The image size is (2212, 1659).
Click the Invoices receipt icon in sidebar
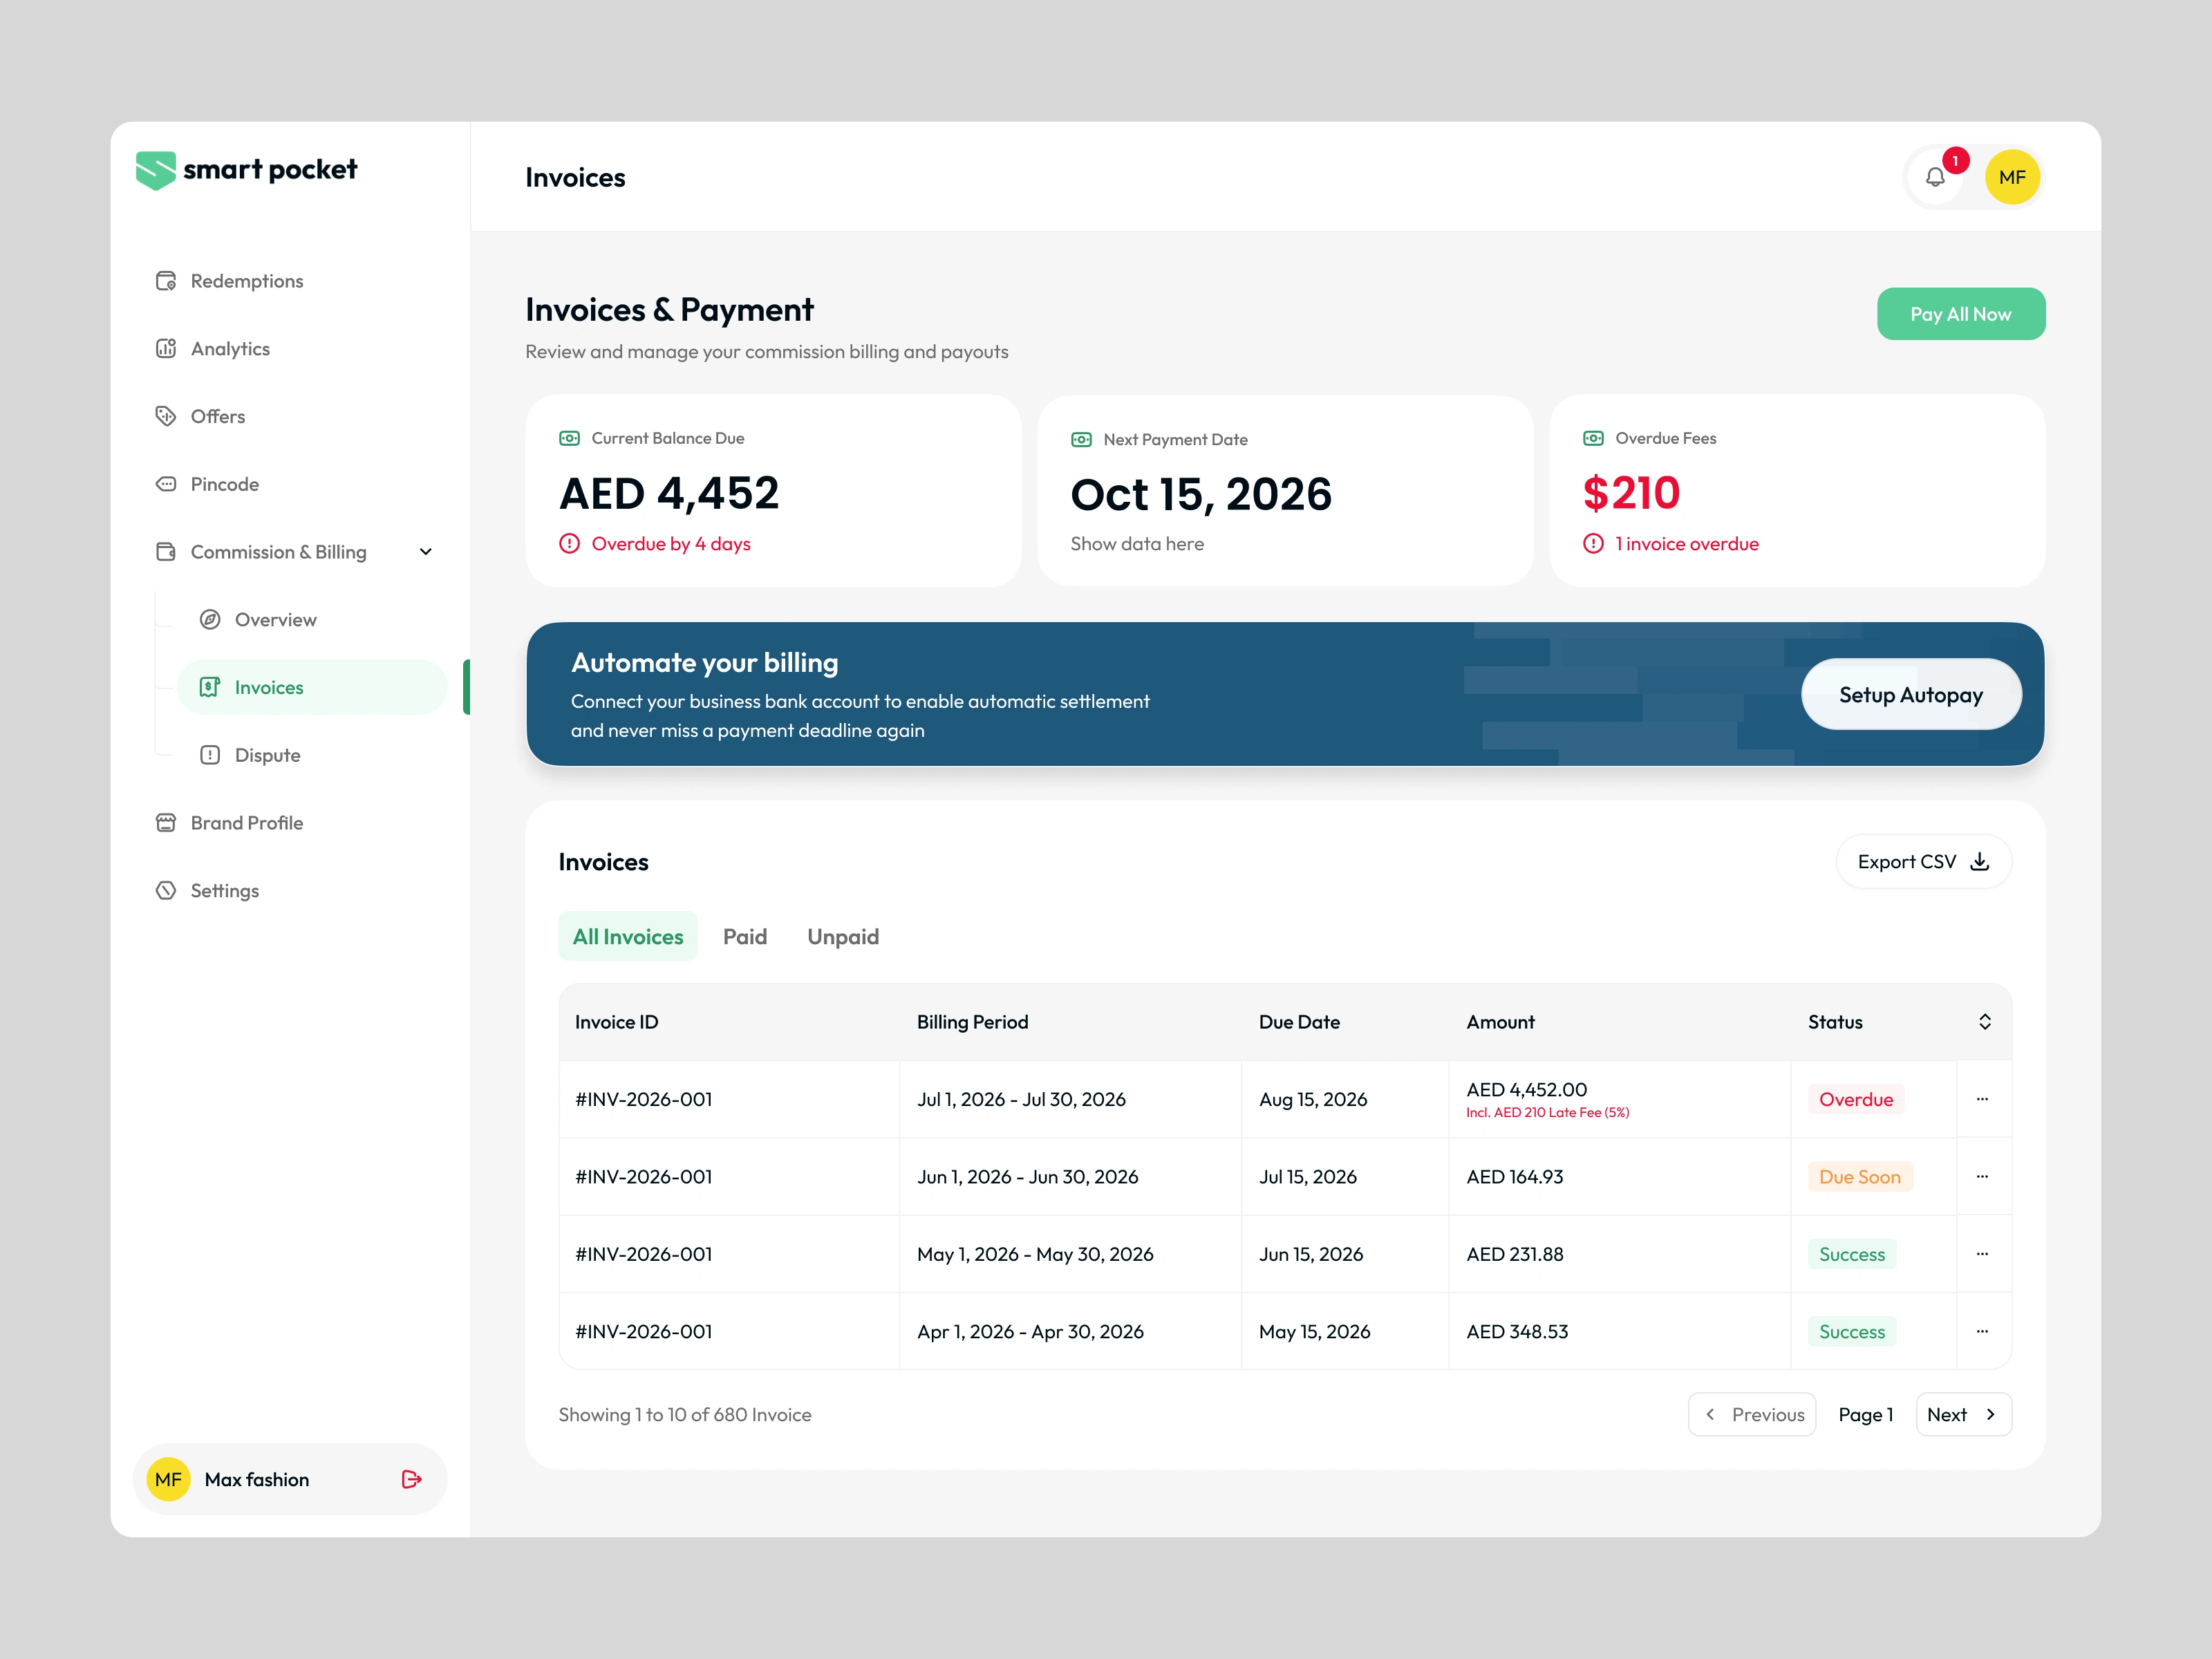[x=210, y=687]
